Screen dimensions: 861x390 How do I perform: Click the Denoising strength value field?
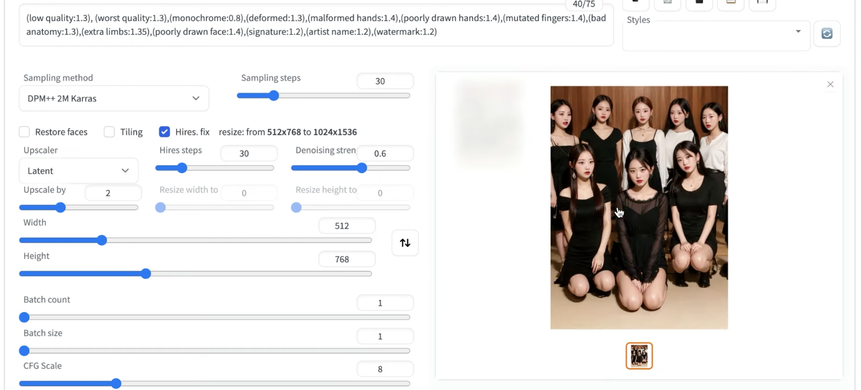(385, 153)
